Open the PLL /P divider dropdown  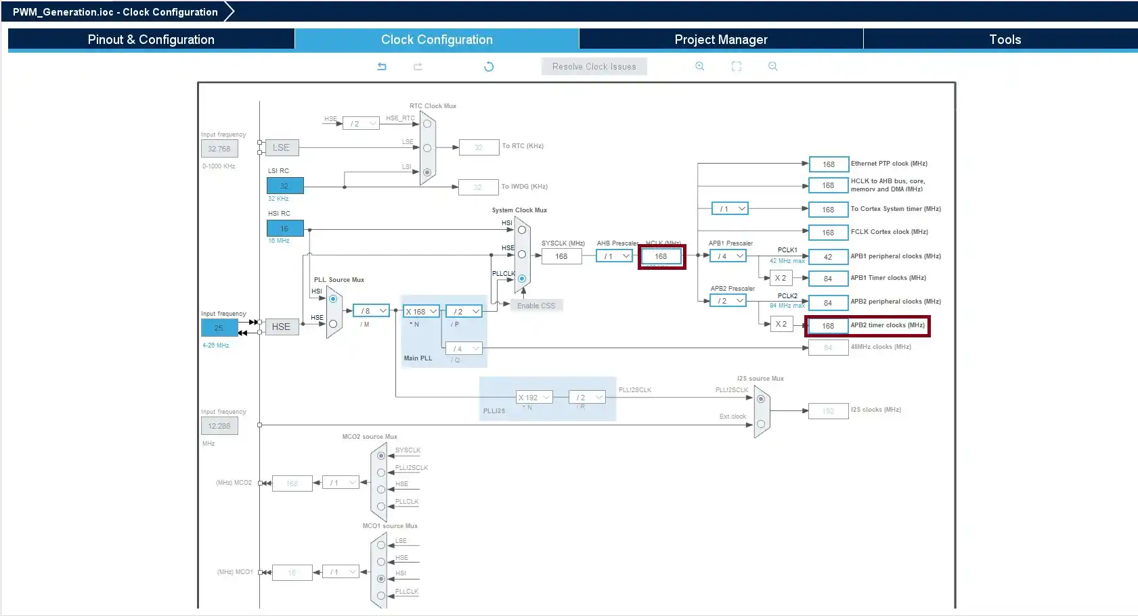[464, 312]
